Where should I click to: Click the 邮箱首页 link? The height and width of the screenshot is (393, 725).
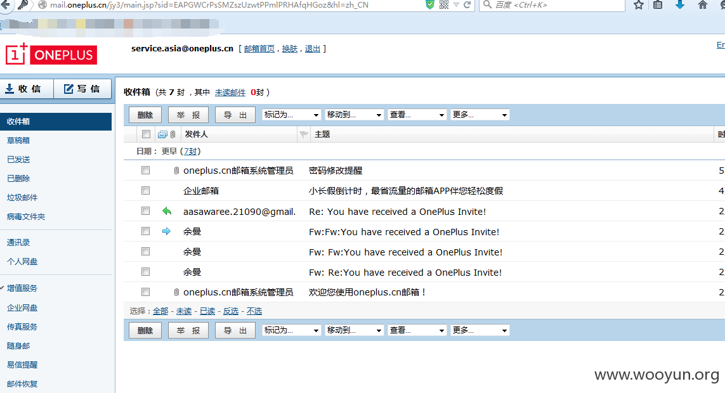click(x=259, y=48)
